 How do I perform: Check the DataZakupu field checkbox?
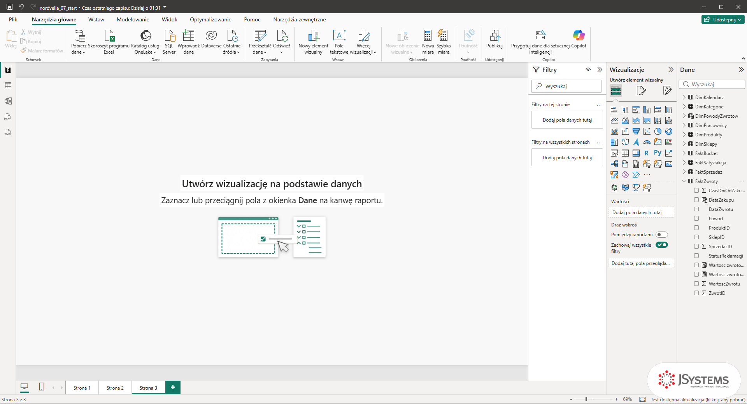pyautogui.click(x=696, y=200)
